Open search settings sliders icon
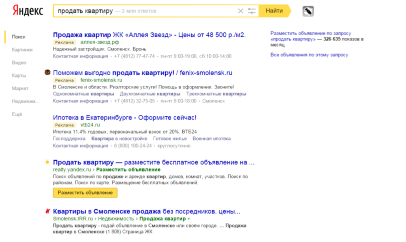 pos(252,11)
